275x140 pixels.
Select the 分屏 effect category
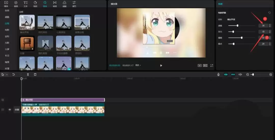click(x=7, y=49)
